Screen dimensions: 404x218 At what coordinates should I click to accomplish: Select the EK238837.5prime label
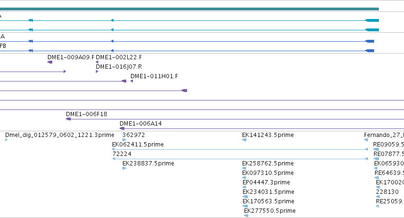tap(148, 163)
